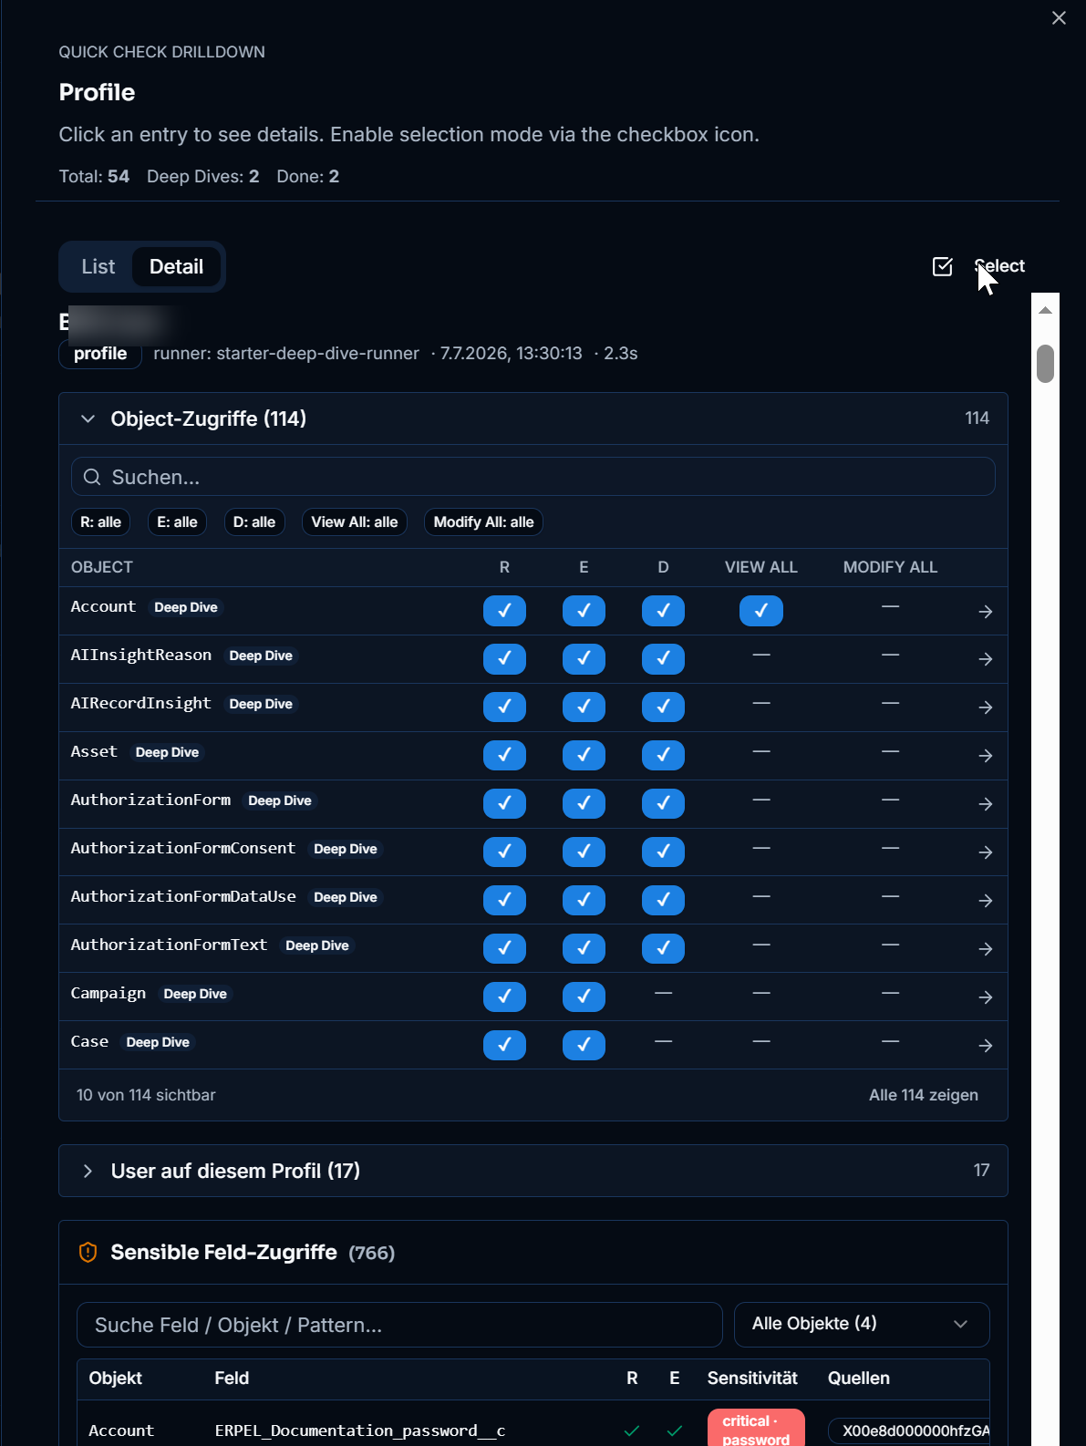Viewport: 1086px width, 1446px height.
Task: Click the AIRecordInsight object name
Action: 141,703
